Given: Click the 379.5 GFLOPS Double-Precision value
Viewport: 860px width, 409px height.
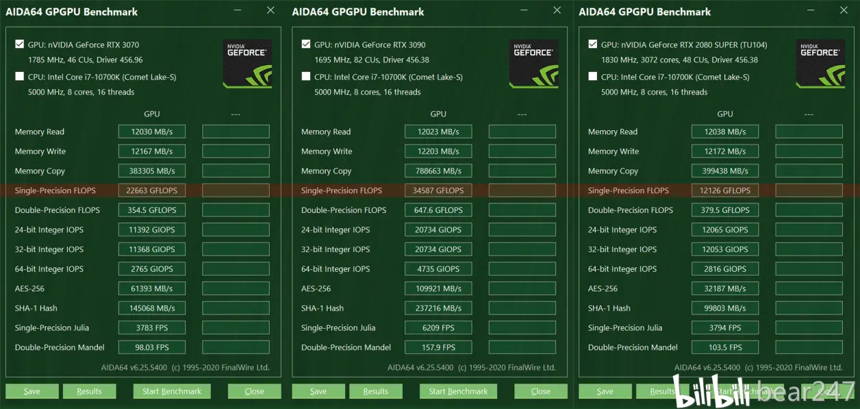Looking at the screenshot, I should [725, 210].
